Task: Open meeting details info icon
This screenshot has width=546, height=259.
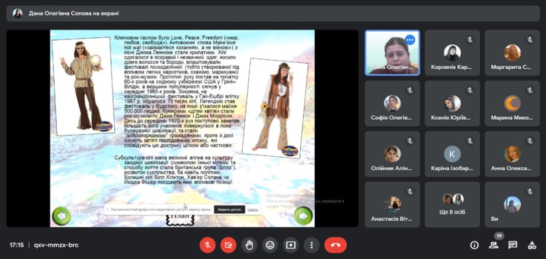Action: pos(474,245)
